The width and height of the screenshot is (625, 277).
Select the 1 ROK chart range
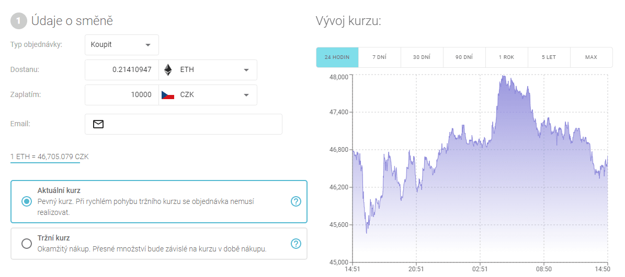[506, 57]
